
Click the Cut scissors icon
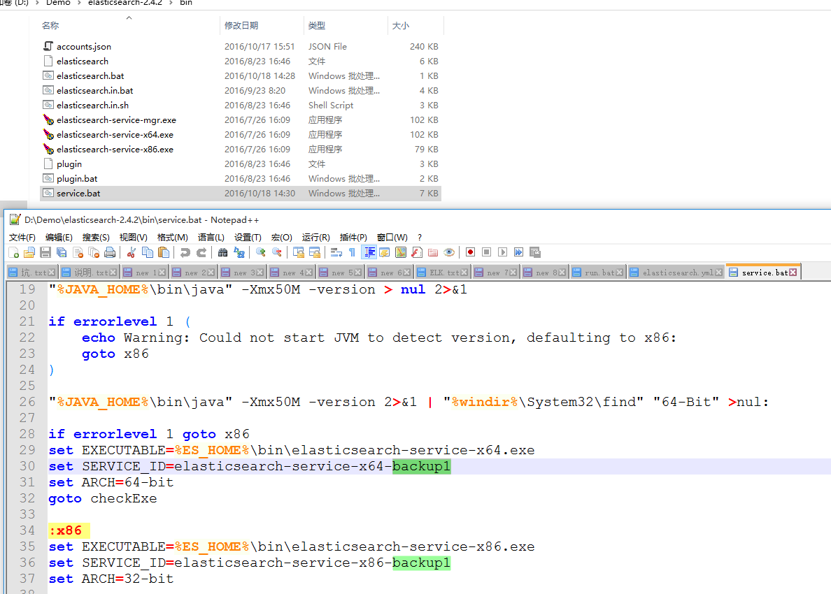coord(132,252)
